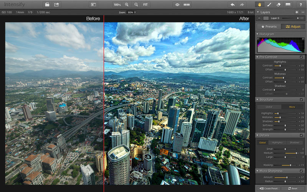Collapse the Micro Sharpness section
307x192 pixels.
257,171
